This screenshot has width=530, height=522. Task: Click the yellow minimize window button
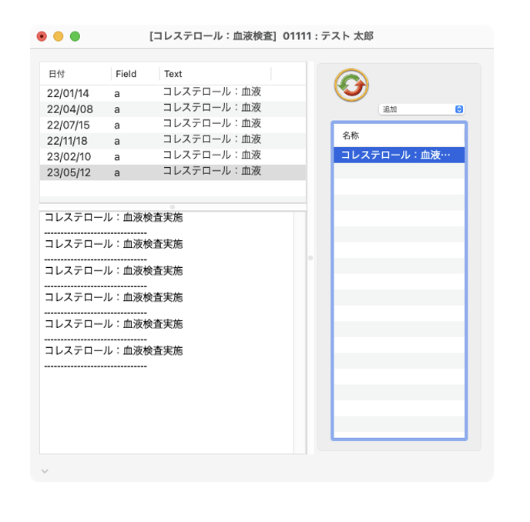tap(59, 36)
